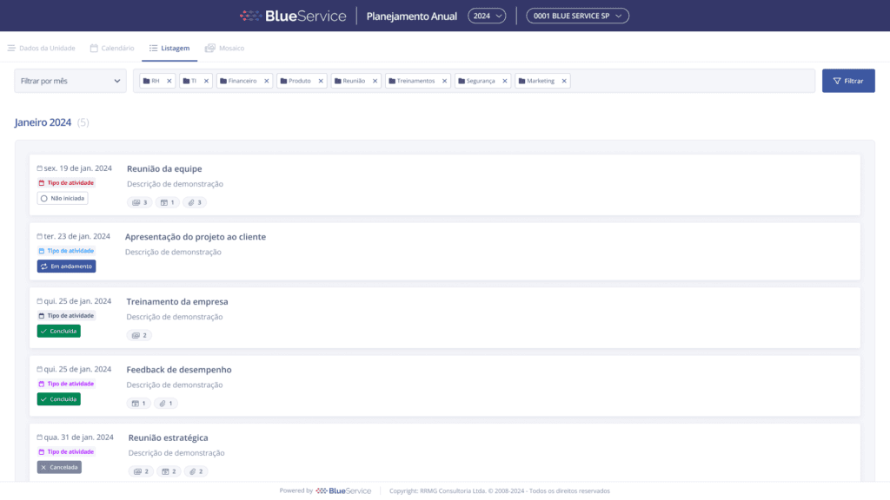Click the date sex. 19 de jan. 2024
890x500 pixels.
point(75,168)
